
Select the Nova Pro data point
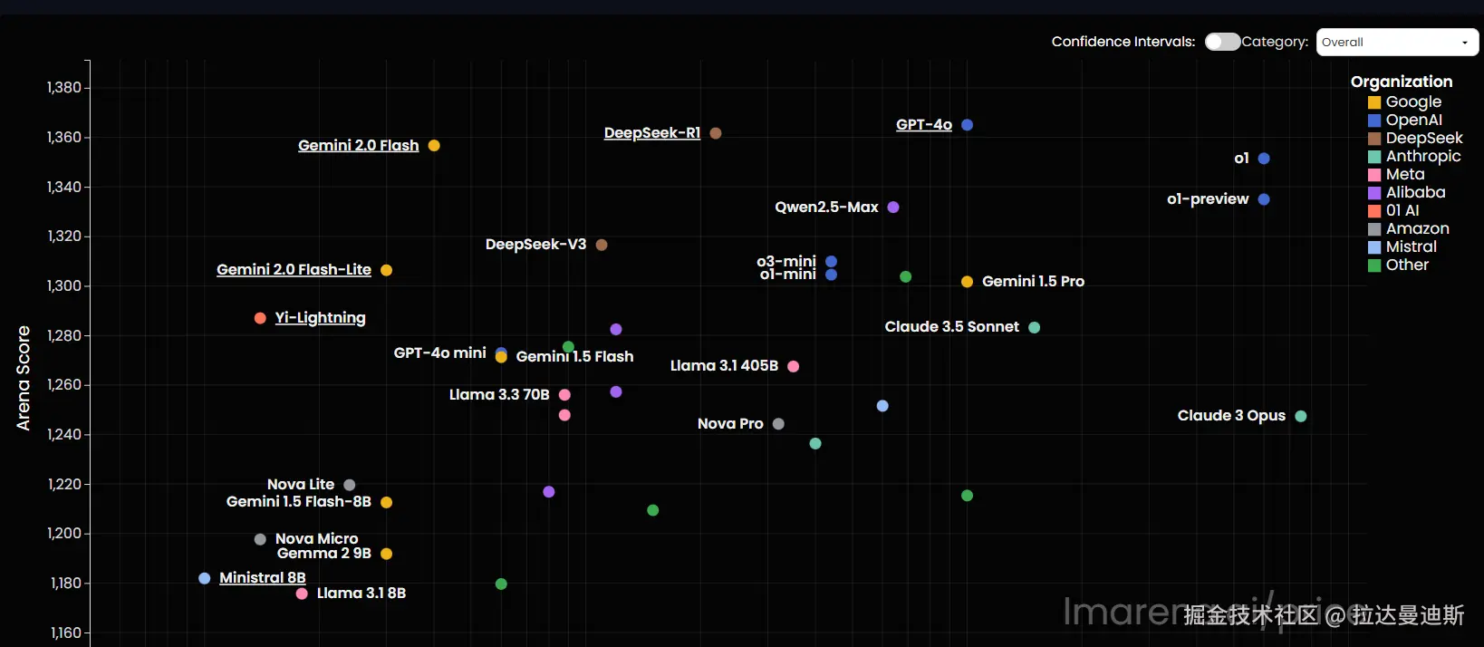778,424
